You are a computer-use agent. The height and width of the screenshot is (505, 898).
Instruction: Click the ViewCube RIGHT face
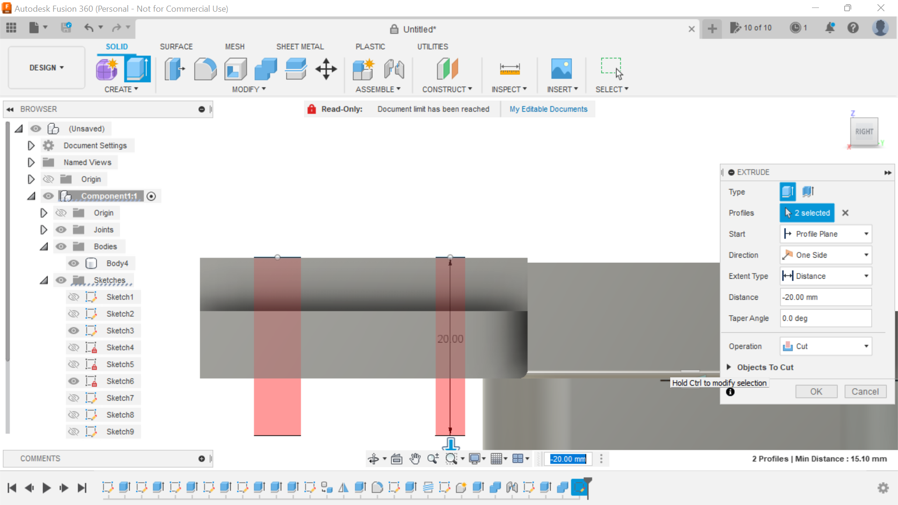click(864, 132)
